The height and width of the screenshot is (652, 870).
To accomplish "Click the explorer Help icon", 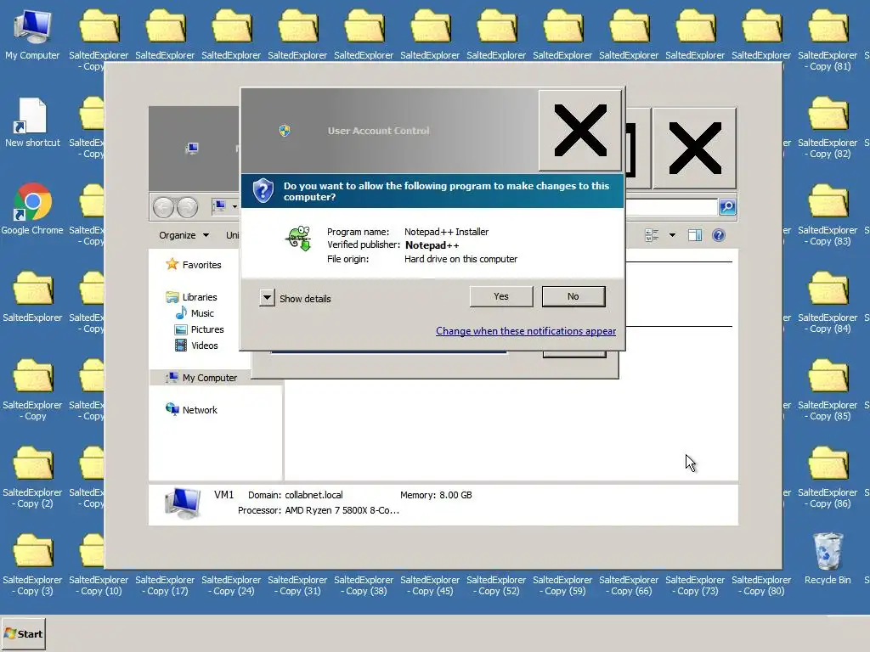I will pos(718,235).
